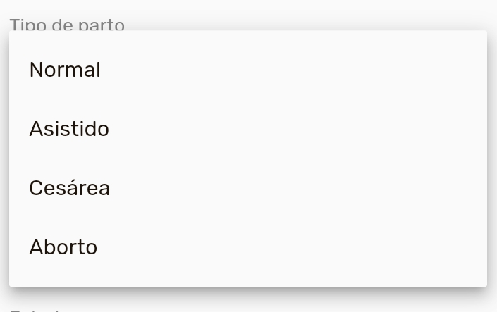Choose Asistido from the dropdown list
This screenshot has width=497, height=312.
coord(69,129)
